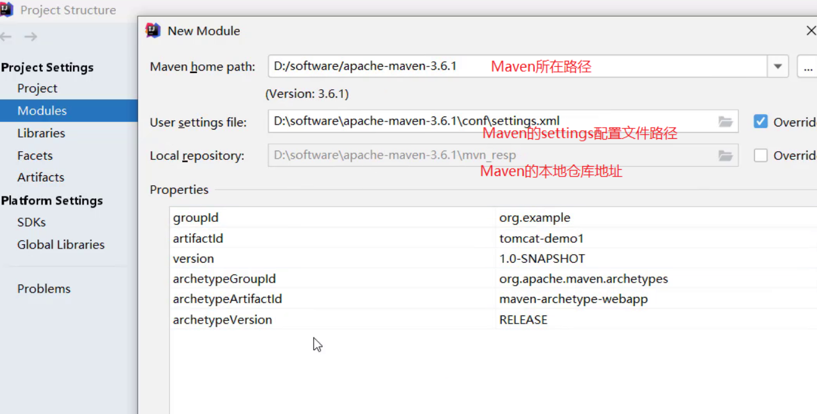Screen dimensions: 817x414
Task: Click the forward arrow in Project Structure
Action: [30, 37]
